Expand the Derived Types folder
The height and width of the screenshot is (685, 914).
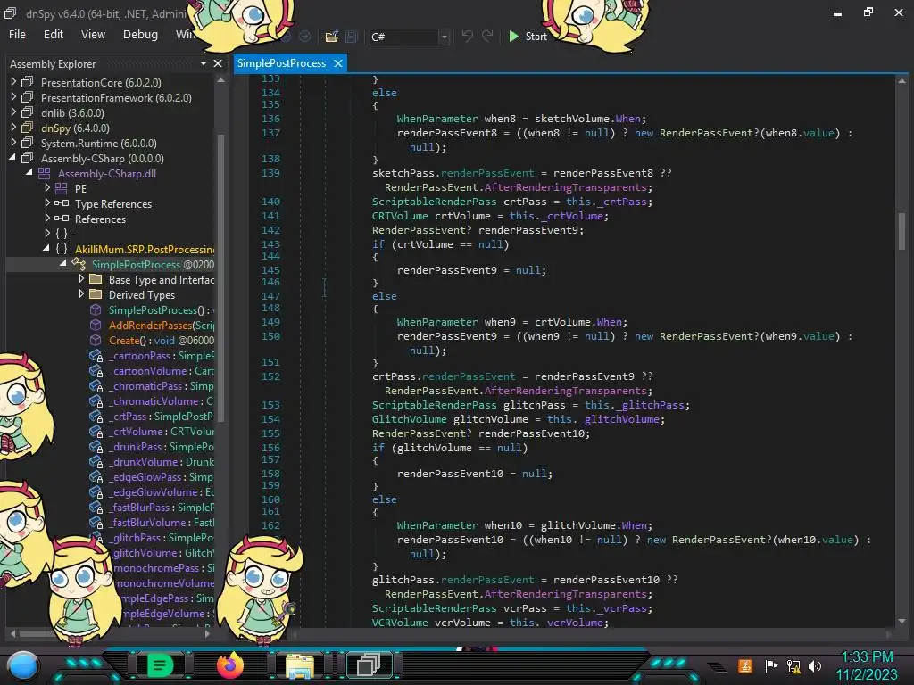(81, 294)
